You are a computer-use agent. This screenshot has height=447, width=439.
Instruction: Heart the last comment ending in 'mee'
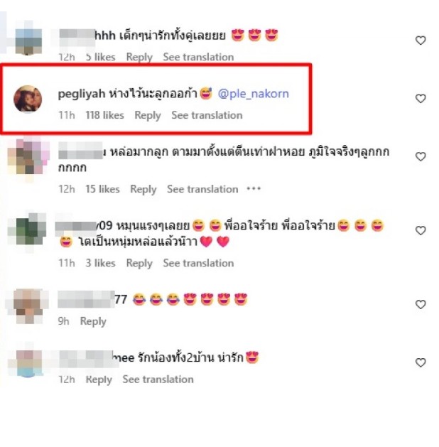coord(421,362)
